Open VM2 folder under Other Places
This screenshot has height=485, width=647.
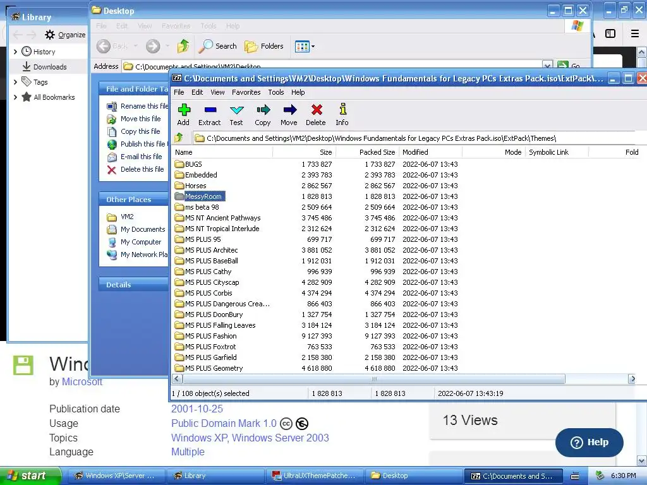click(x=126, y=217)
